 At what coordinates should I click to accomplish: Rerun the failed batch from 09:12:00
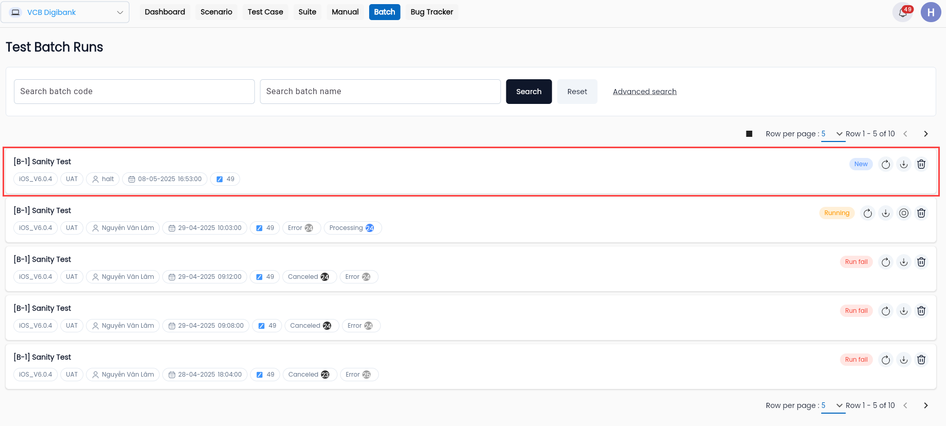[x=886, y=262]
